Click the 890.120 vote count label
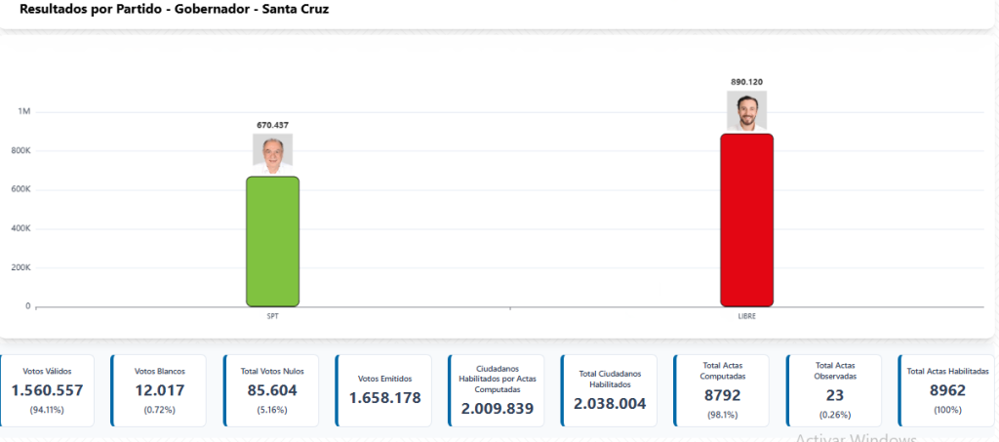999x442 pixels. point(746,82)
